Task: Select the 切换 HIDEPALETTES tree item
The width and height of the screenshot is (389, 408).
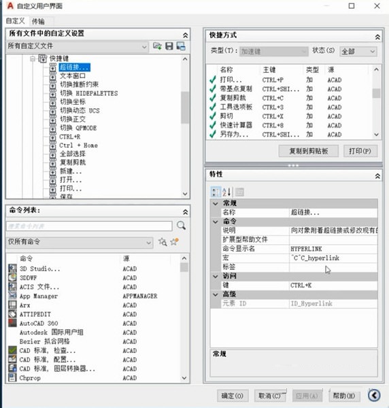Action: pos(89,93)
